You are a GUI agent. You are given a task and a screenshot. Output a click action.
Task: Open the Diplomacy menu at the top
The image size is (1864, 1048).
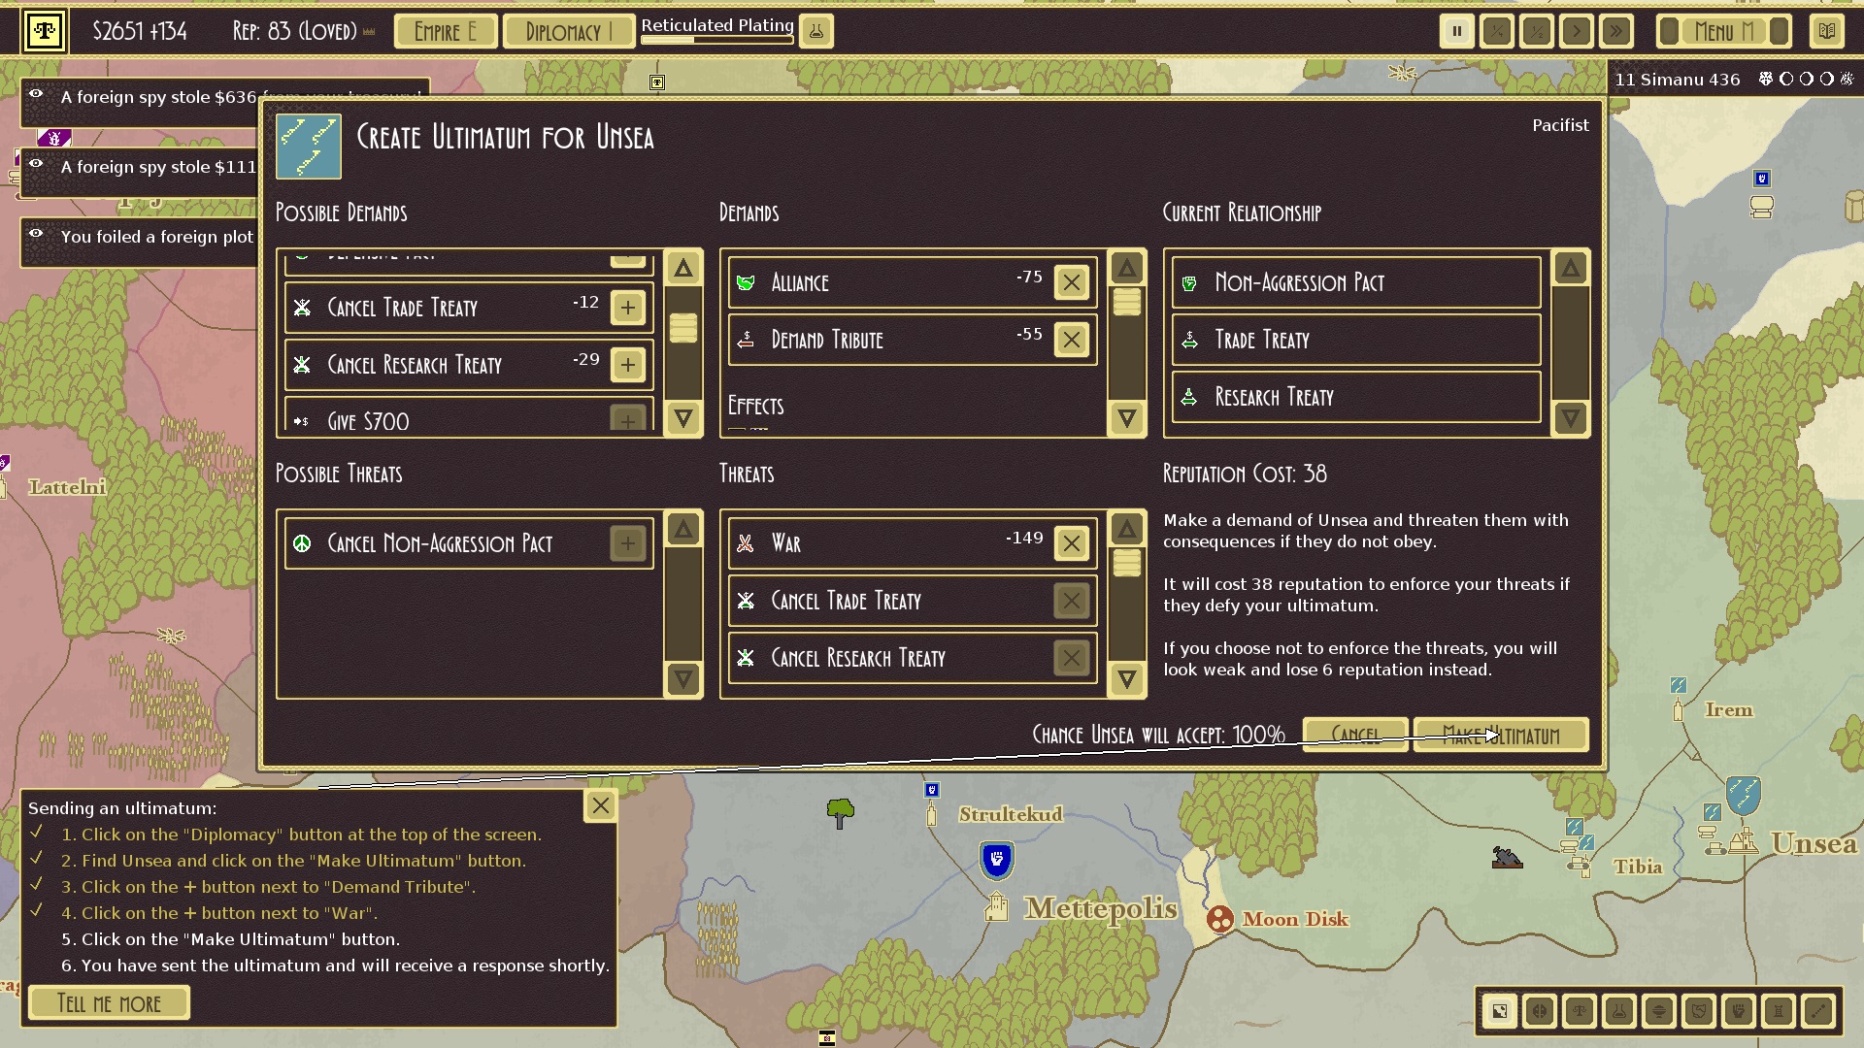[568, 31]
